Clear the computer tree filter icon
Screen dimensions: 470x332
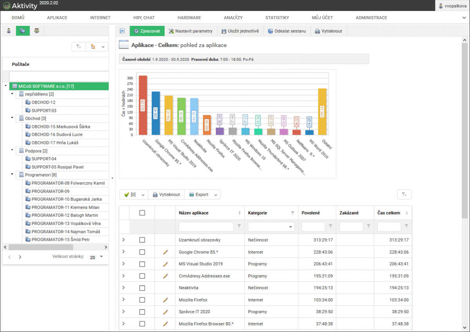point(78,47)
